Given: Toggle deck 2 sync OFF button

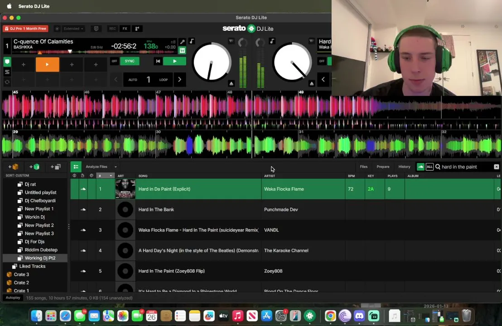Looking at the screenshot, I should (322, 61).
